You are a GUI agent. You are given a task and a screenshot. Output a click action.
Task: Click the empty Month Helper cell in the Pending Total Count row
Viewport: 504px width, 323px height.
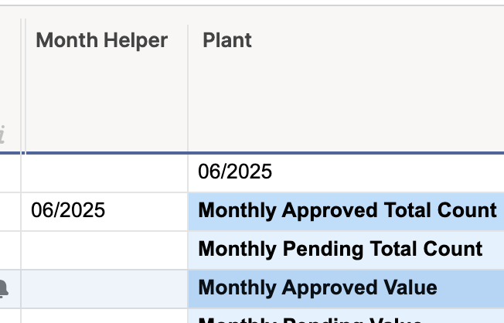pos(104,250)
